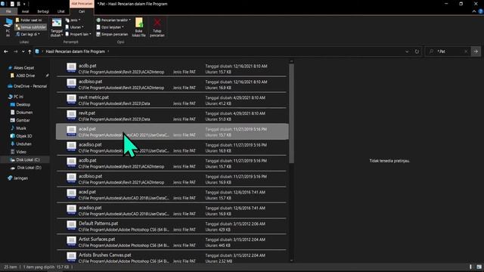Screen dimensions: 484x272
Task: Click the search go arrow button
Action: pyautogui.click(x=476, y=51)
